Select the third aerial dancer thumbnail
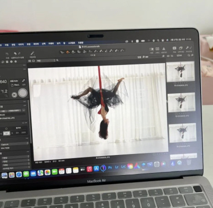The width and height of the screenshot is (213, 208). (182, 133)
